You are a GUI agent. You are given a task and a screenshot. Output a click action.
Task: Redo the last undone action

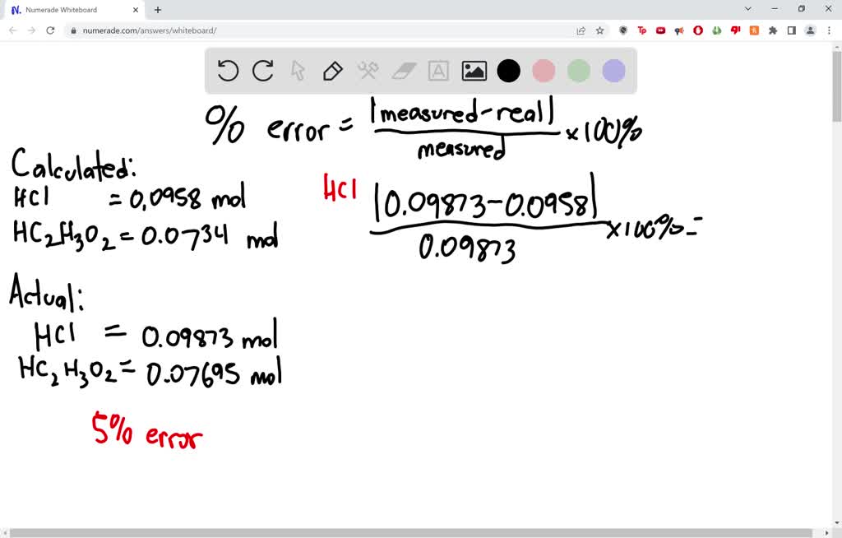(262, 71)
